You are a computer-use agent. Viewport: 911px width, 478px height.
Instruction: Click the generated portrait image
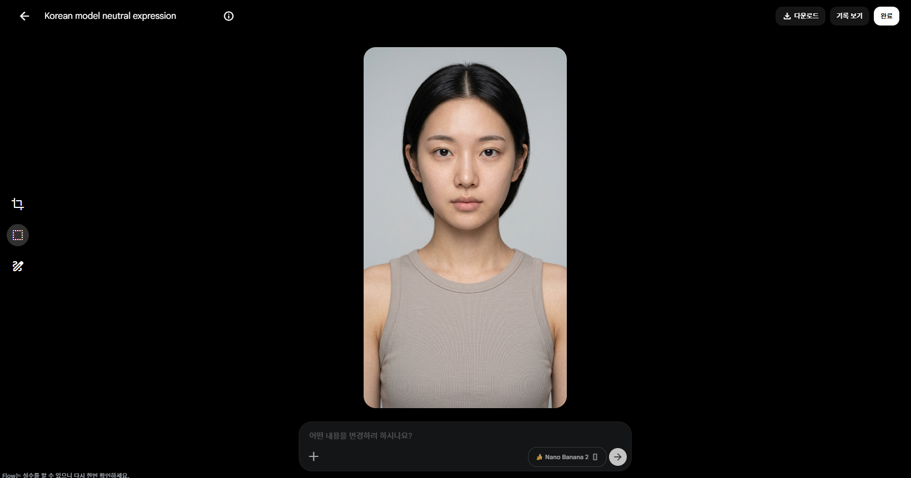point(465,227)
